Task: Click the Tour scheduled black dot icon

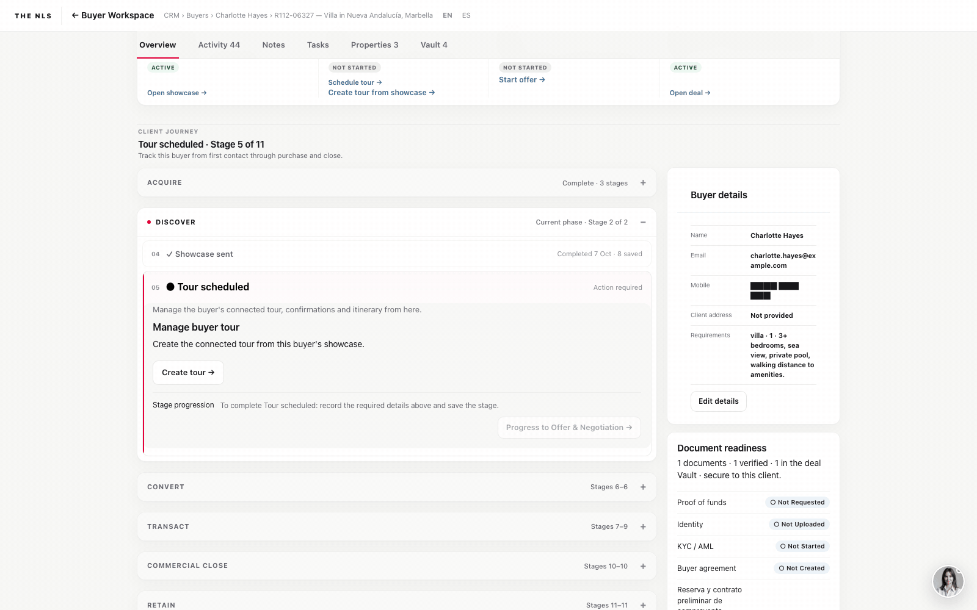Action: (x=170, y=287)
